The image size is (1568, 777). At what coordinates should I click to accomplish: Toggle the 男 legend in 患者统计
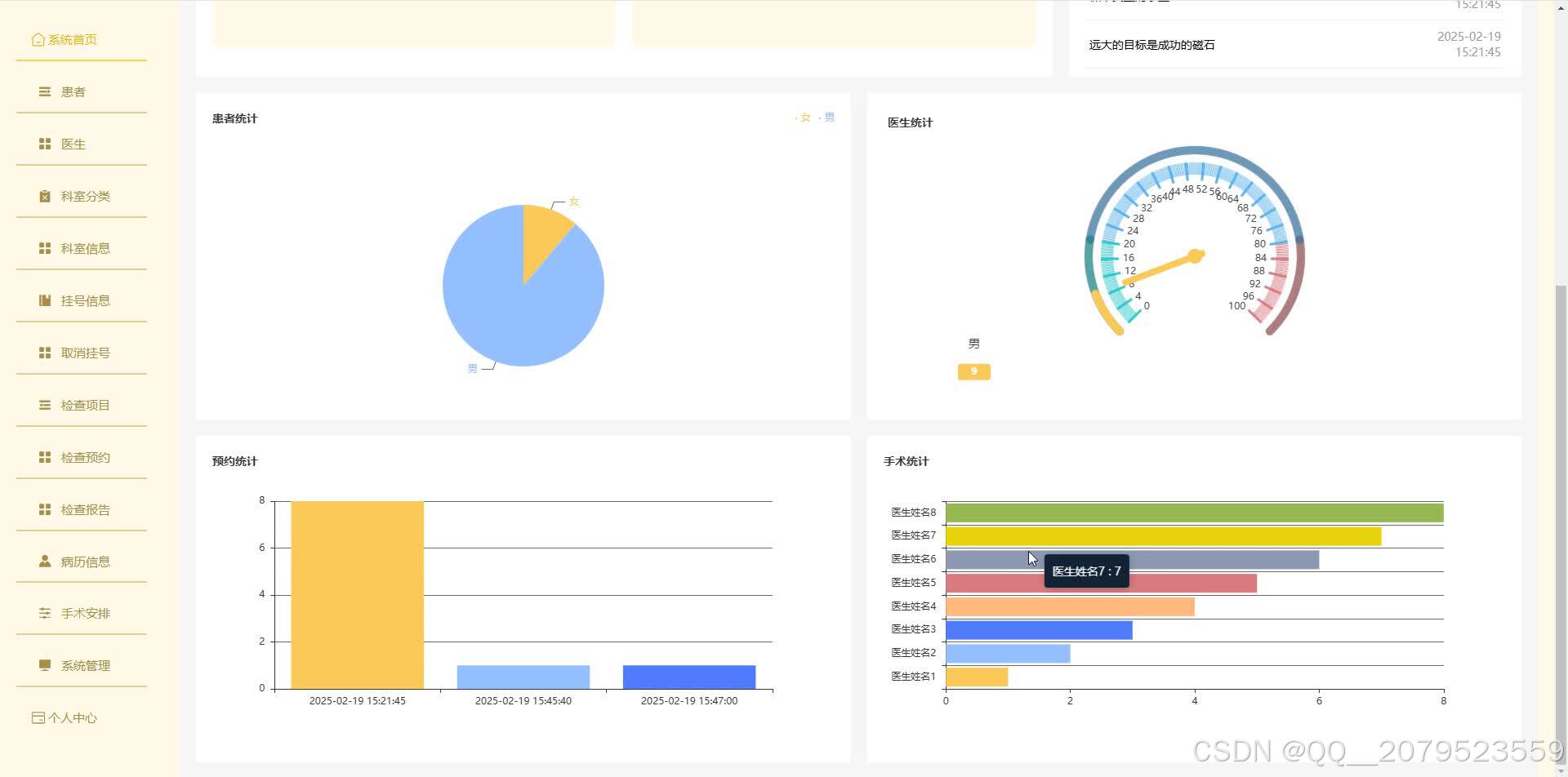pyautogui.click(x=826, y=118)
